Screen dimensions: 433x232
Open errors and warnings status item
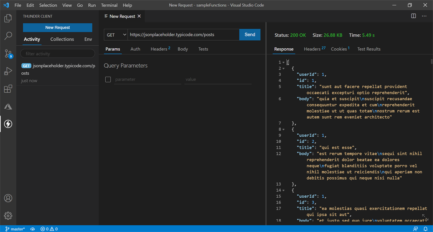[49, 229]
